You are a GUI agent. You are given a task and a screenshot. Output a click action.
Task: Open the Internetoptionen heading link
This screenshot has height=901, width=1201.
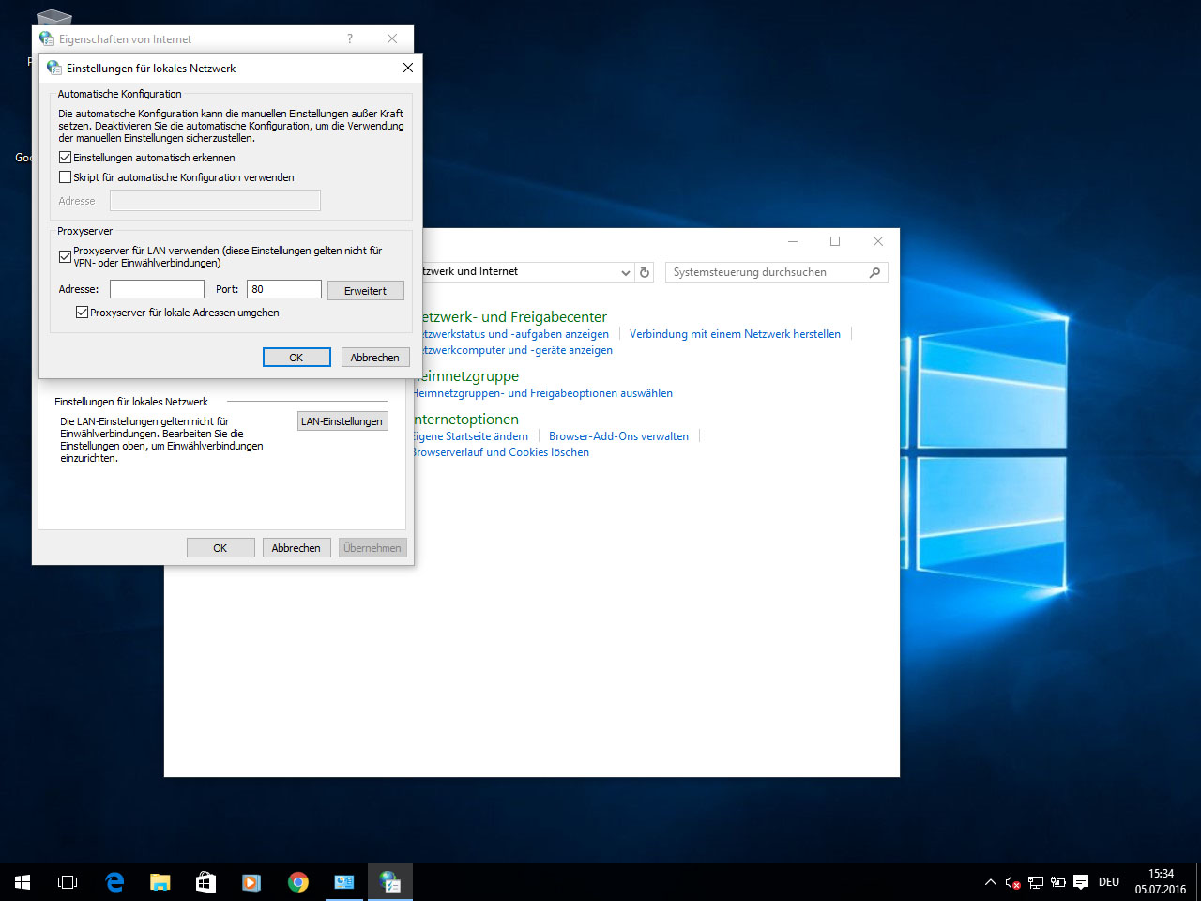coord(466,420)
